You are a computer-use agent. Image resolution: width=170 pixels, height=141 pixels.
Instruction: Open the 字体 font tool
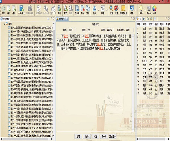click(x=95, y=10)
